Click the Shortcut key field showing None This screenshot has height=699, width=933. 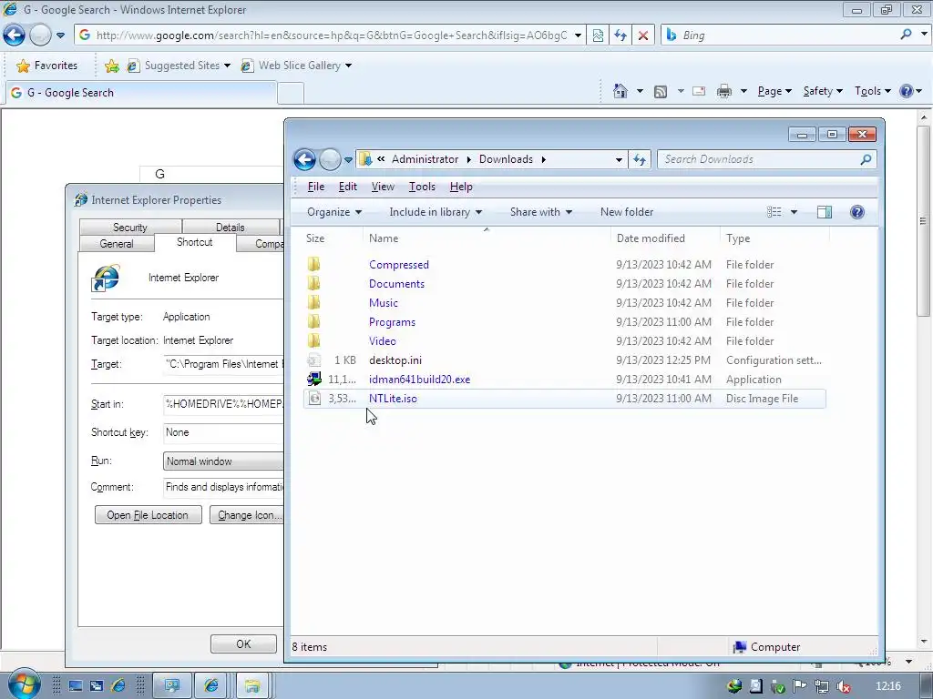pyautogui.click(x=224, y=432)
